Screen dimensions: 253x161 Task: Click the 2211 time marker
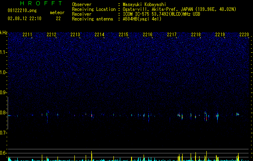[x=27, y=35]
